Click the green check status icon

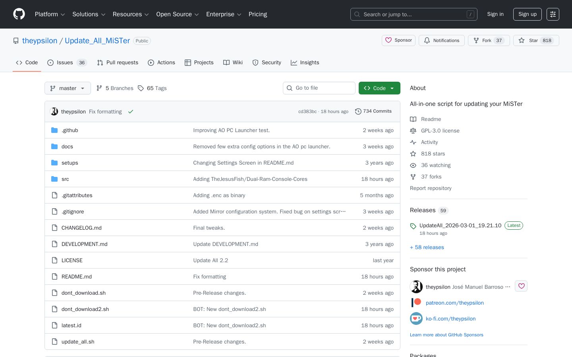tap(131, 111)
